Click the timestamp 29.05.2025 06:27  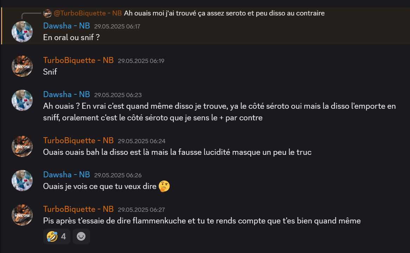click(x=141, y=210)
